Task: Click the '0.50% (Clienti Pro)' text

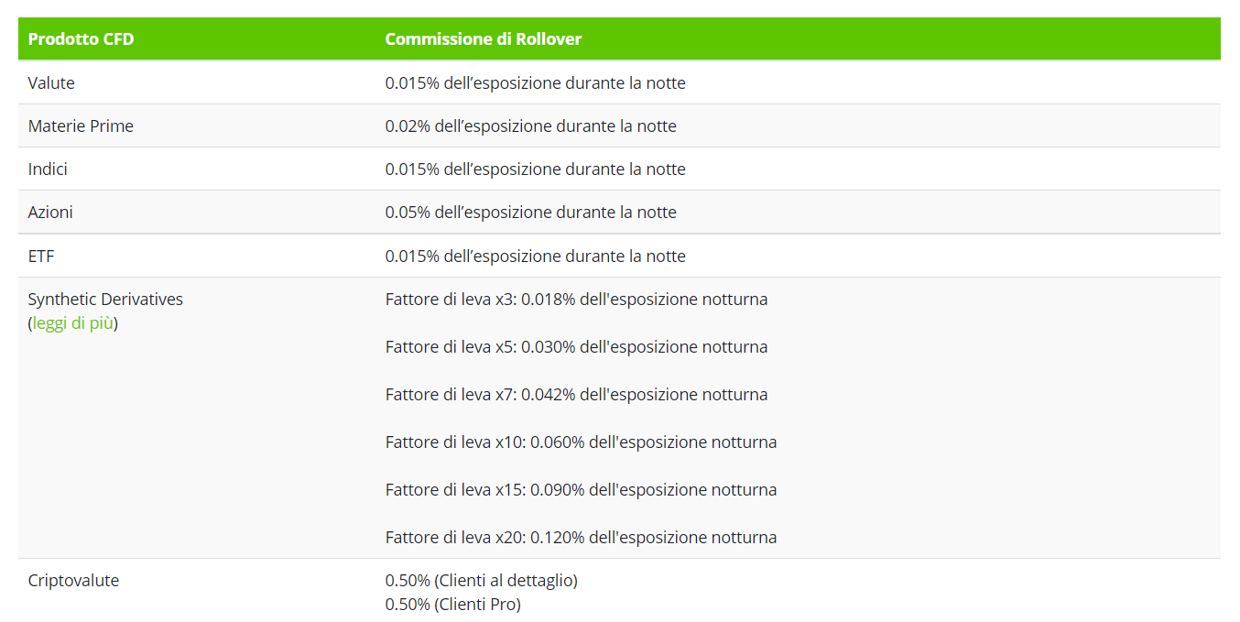Action: coord(452,604)
